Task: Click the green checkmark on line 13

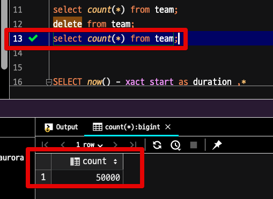Action: [33, 38]
